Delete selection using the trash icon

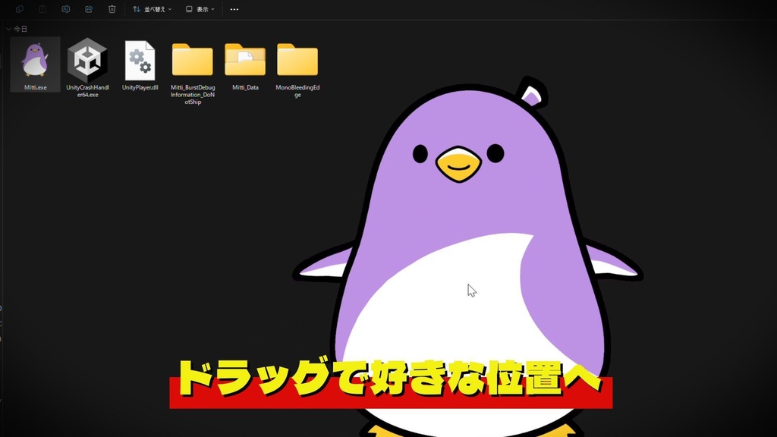click(112, 9)
